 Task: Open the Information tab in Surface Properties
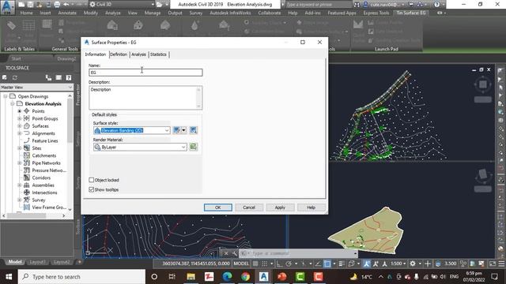[95, 54]
